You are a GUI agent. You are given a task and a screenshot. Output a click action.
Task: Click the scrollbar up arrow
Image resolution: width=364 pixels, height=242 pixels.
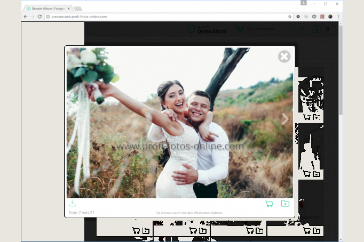point(341,23)
